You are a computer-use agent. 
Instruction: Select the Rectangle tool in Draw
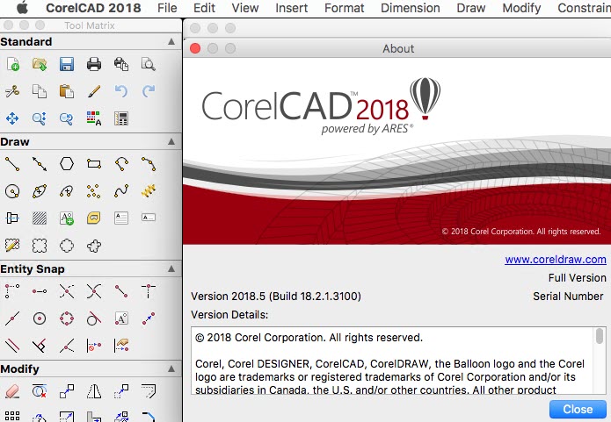pyautogui.click(x=94, y=164)
